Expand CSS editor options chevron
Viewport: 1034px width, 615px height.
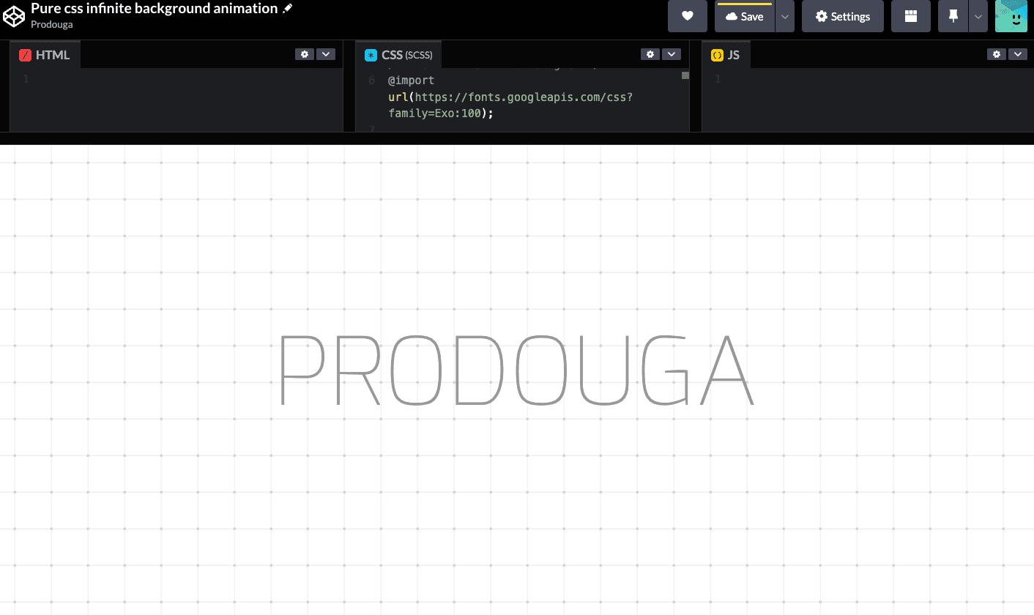pos(672,54)
